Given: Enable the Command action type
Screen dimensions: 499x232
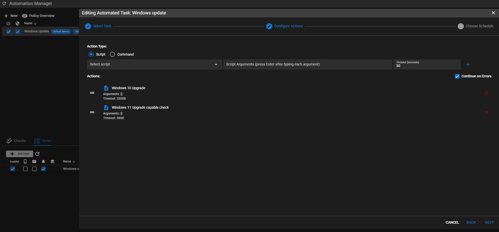Looking at the screenshot, I should (x=112, y=54).
